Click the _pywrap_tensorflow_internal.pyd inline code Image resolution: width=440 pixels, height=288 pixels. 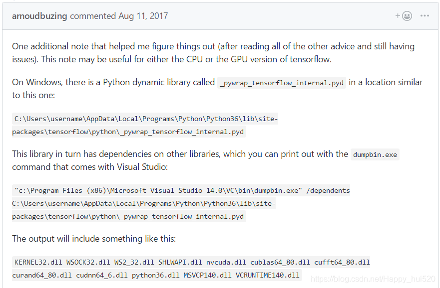coord(282,83)
